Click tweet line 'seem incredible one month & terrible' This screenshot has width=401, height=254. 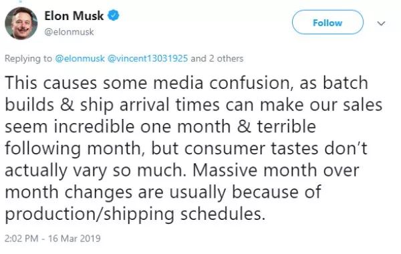[160, 126]
